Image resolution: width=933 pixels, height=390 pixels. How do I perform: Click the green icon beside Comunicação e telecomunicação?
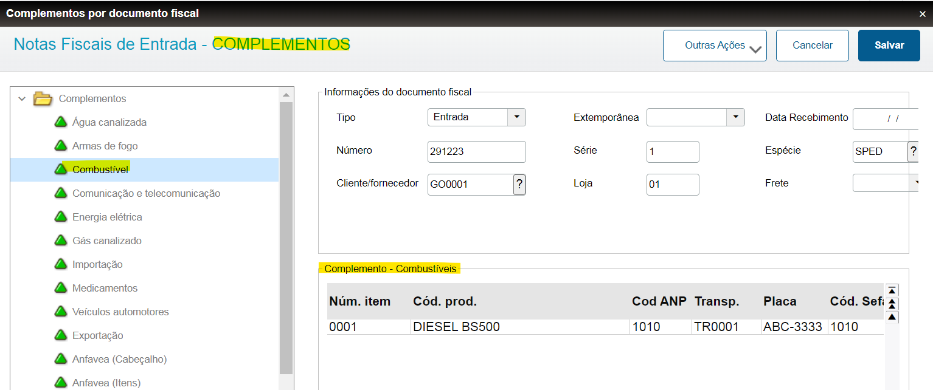(x=61, y=193)
